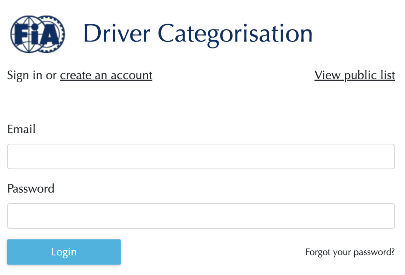This screenshot has width=405, height=275.
Task: Click the FIA logo
Action: pos(37,34)
